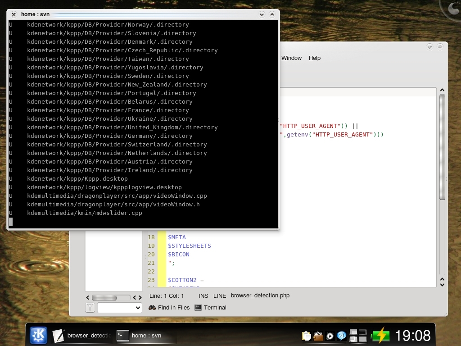Screen dimensions: 461x346
Task: Click the editor vertical scrollbar bottom down arrow
Action: [x=442, y=285]
